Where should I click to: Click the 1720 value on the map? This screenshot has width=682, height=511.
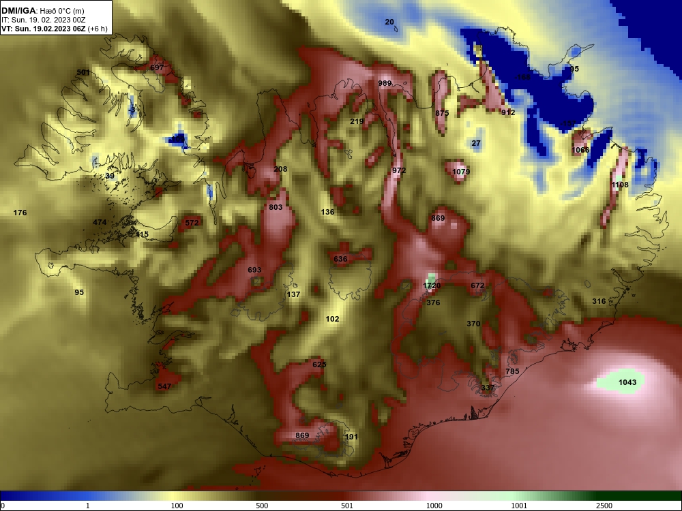pyautogui.click(x=432, y=285)
